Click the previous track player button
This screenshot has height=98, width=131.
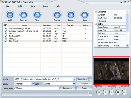click(99, 92)
